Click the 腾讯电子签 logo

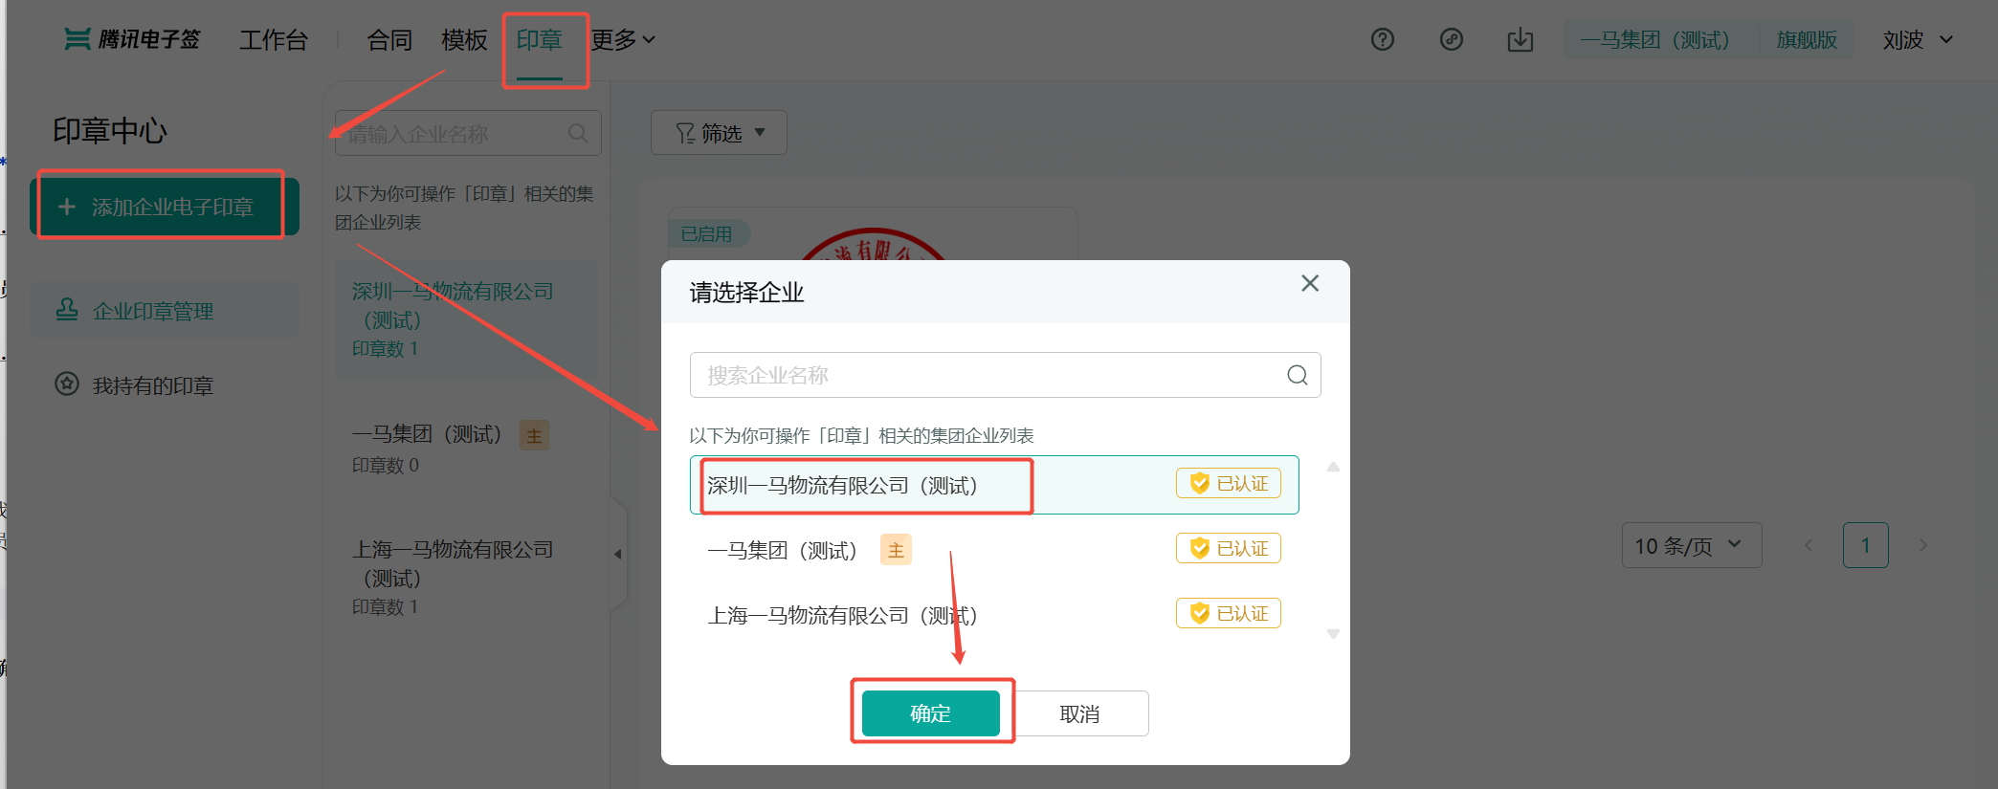132,39
